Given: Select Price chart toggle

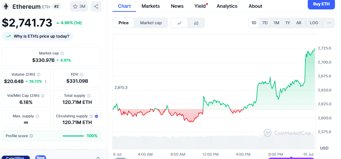Looking at the screenshot, I should pos(124,23).
